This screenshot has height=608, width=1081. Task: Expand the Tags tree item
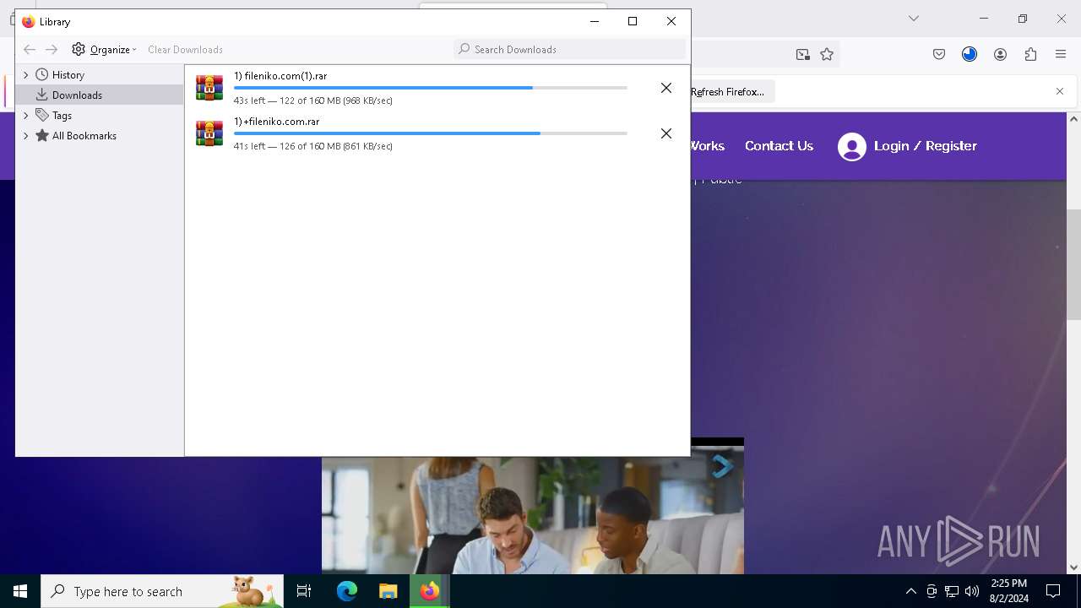coord(26,116)
